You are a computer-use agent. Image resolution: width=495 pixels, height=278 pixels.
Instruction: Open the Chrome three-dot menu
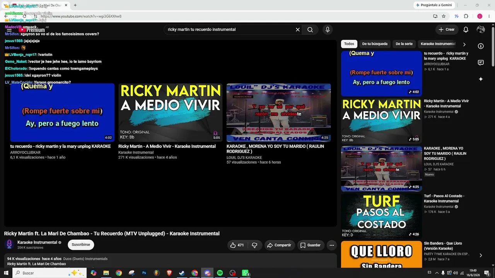point(489,16)
